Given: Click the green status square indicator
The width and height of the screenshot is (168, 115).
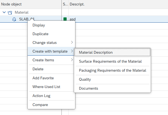Looking at the screenshot, I should [x=65, y=19].
